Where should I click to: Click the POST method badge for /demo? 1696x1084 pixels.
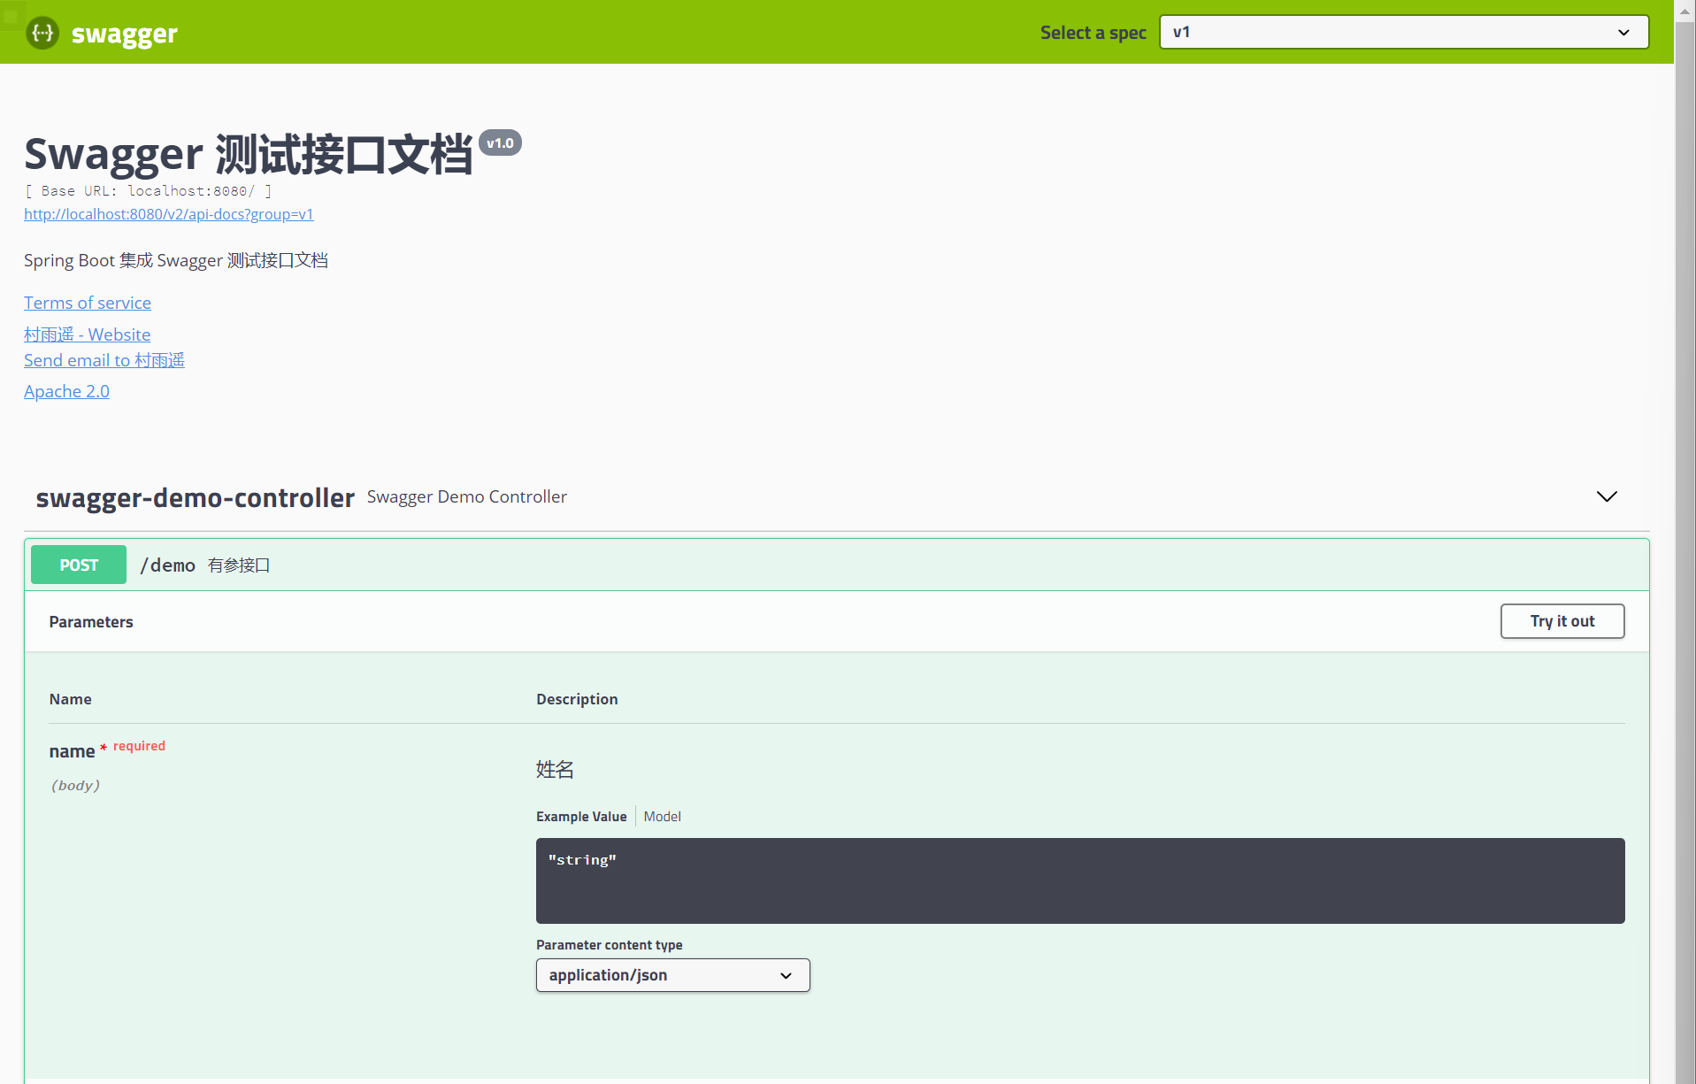[x=78, y=565]
